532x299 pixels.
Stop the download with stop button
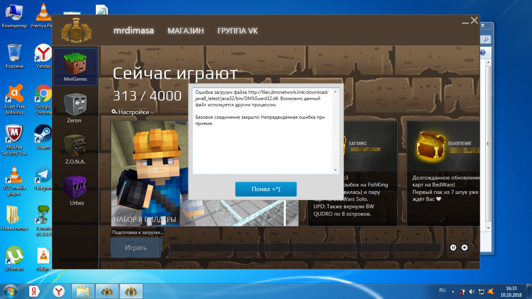tap(464, 247)
